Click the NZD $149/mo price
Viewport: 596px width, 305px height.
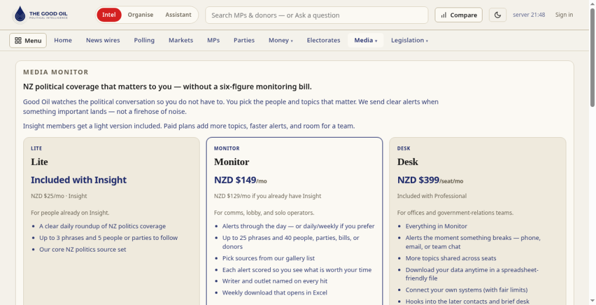coord(240,180)
